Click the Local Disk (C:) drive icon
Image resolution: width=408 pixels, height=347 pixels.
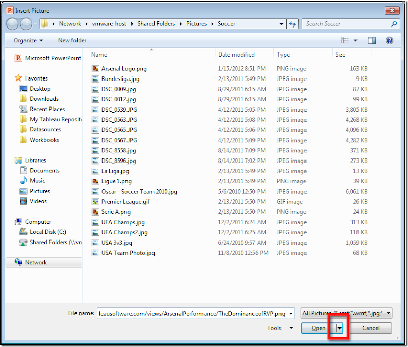click(23, 232)
